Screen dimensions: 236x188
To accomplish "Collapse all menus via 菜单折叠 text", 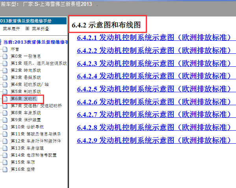I will 41,29.
